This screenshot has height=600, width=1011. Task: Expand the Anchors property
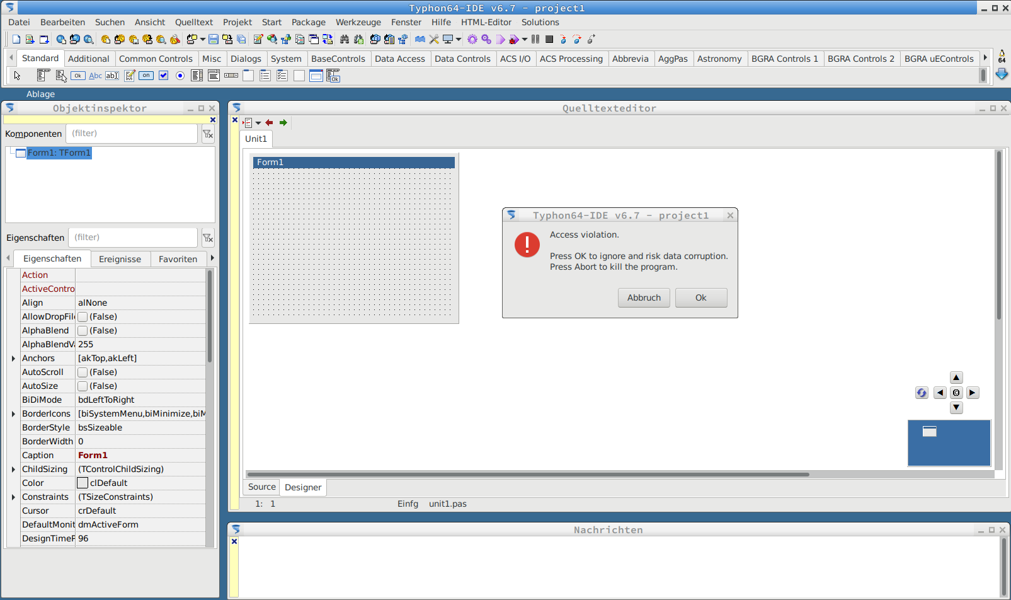coord(13,359)
